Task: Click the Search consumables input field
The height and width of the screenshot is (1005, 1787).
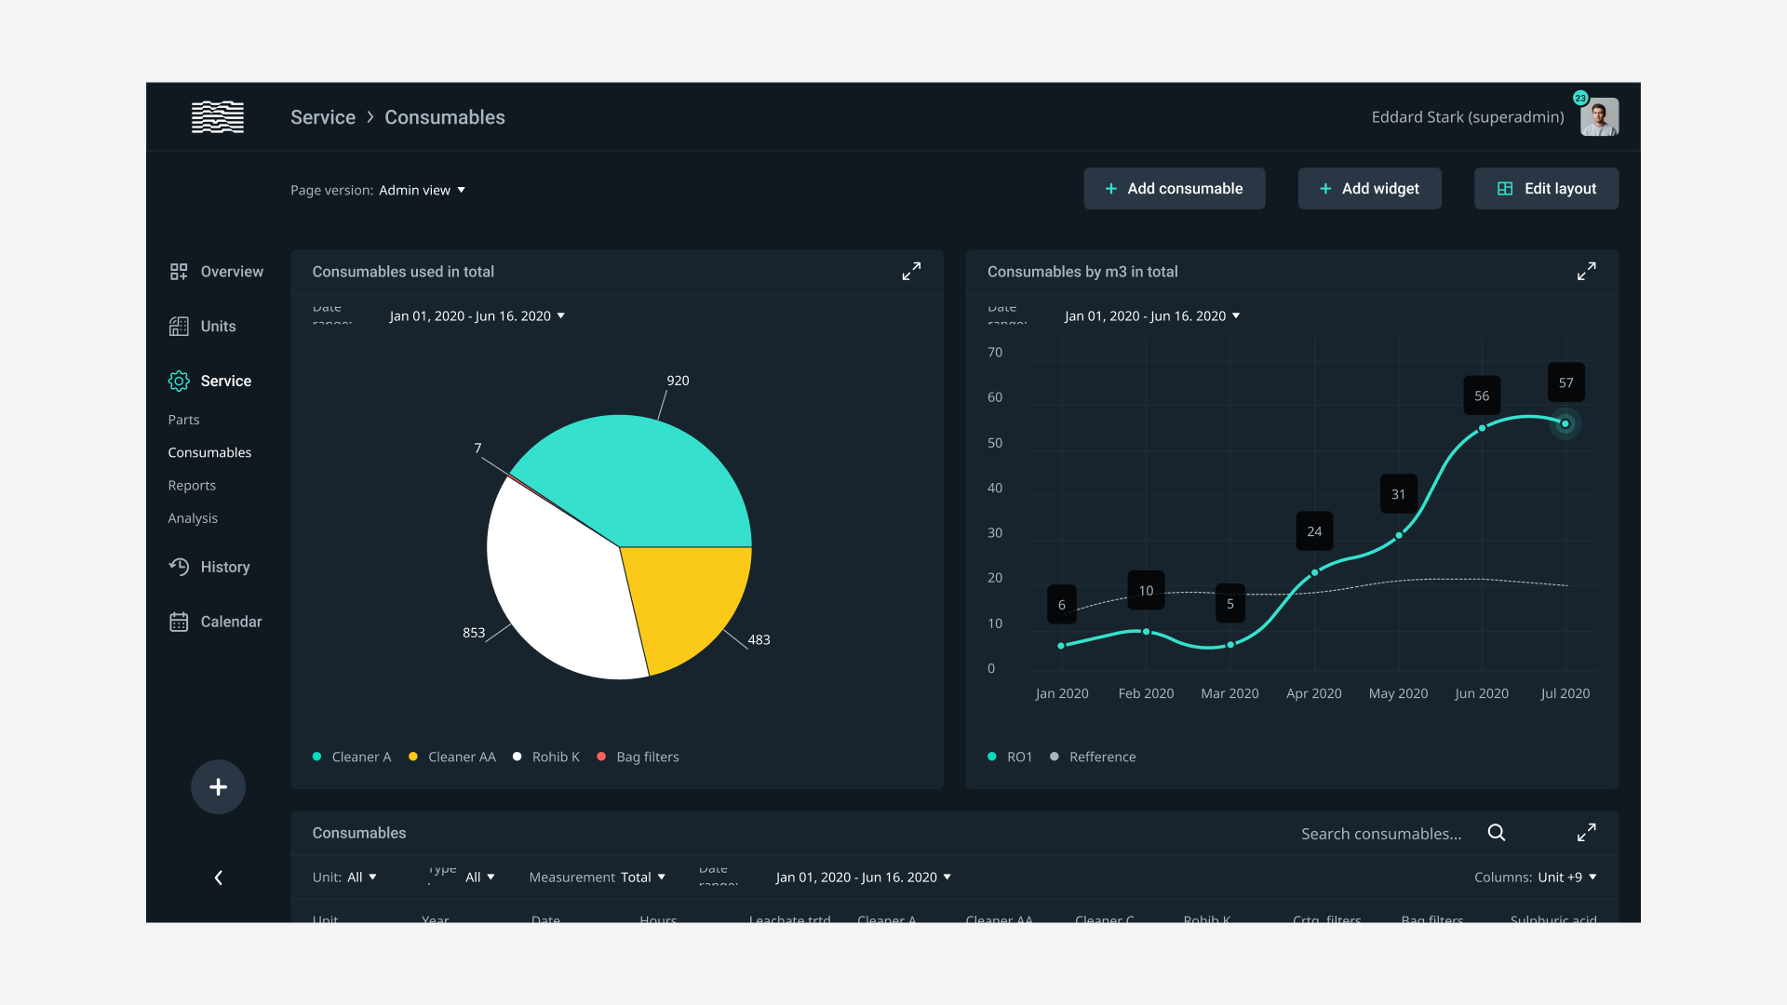Action: 1381,833
